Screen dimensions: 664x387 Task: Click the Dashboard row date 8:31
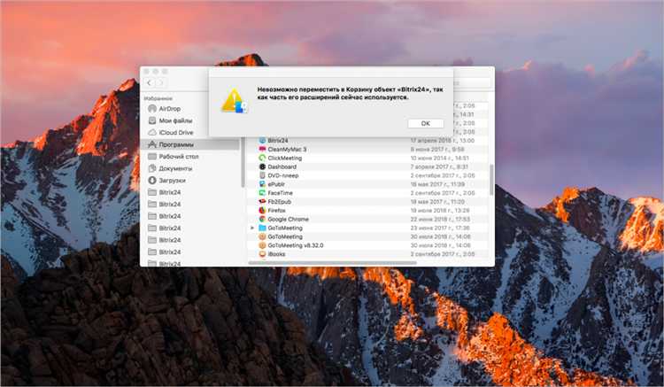tap(439, 166)
